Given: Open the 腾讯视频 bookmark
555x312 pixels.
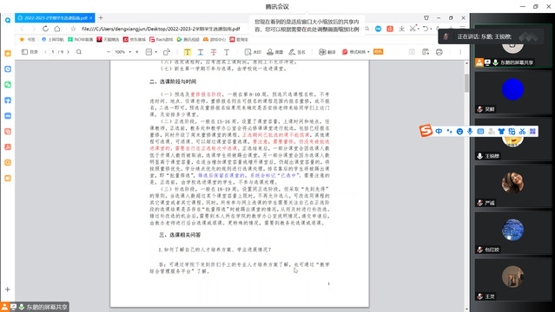Looking at the screenshot, I should pos(188,40).
